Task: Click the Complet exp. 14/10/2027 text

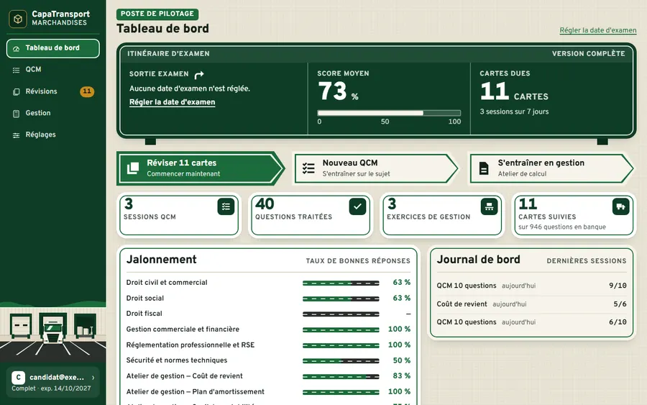Action: 51,388
